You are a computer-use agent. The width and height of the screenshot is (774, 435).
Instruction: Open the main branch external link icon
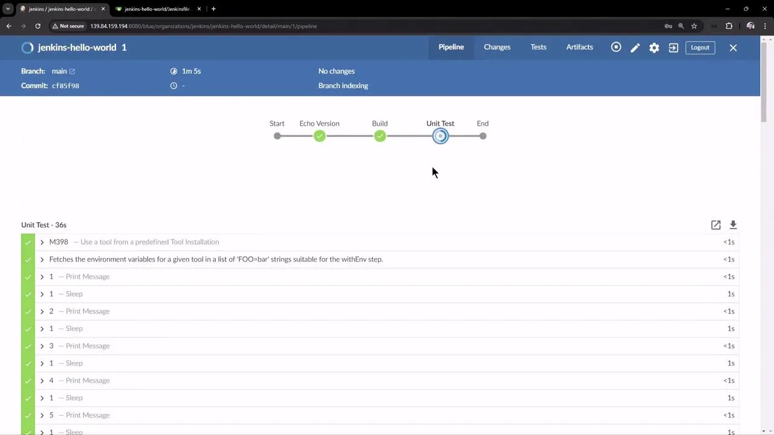[x=72, y=71]
